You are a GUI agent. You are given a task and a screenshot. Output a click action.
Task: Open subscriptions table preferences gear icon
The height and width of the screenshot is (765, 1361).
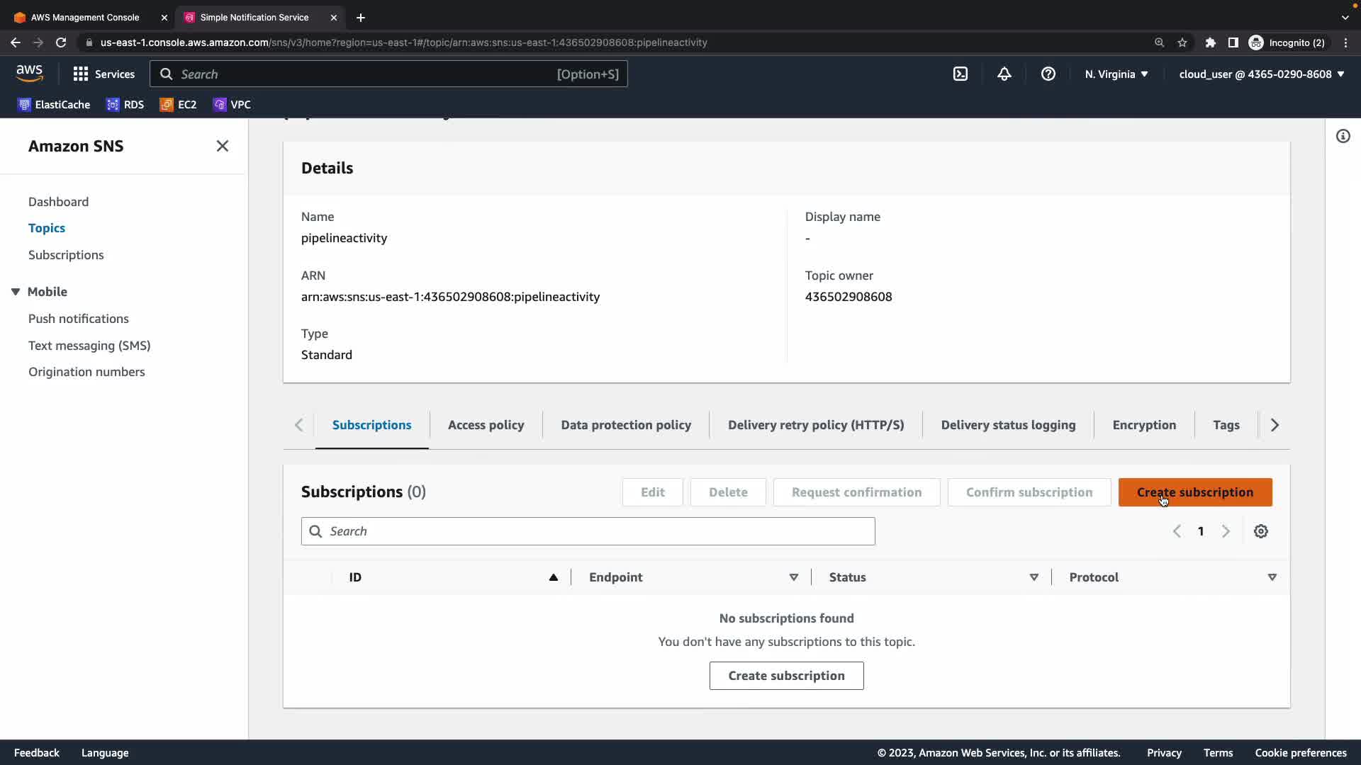tap(1260, 531)
